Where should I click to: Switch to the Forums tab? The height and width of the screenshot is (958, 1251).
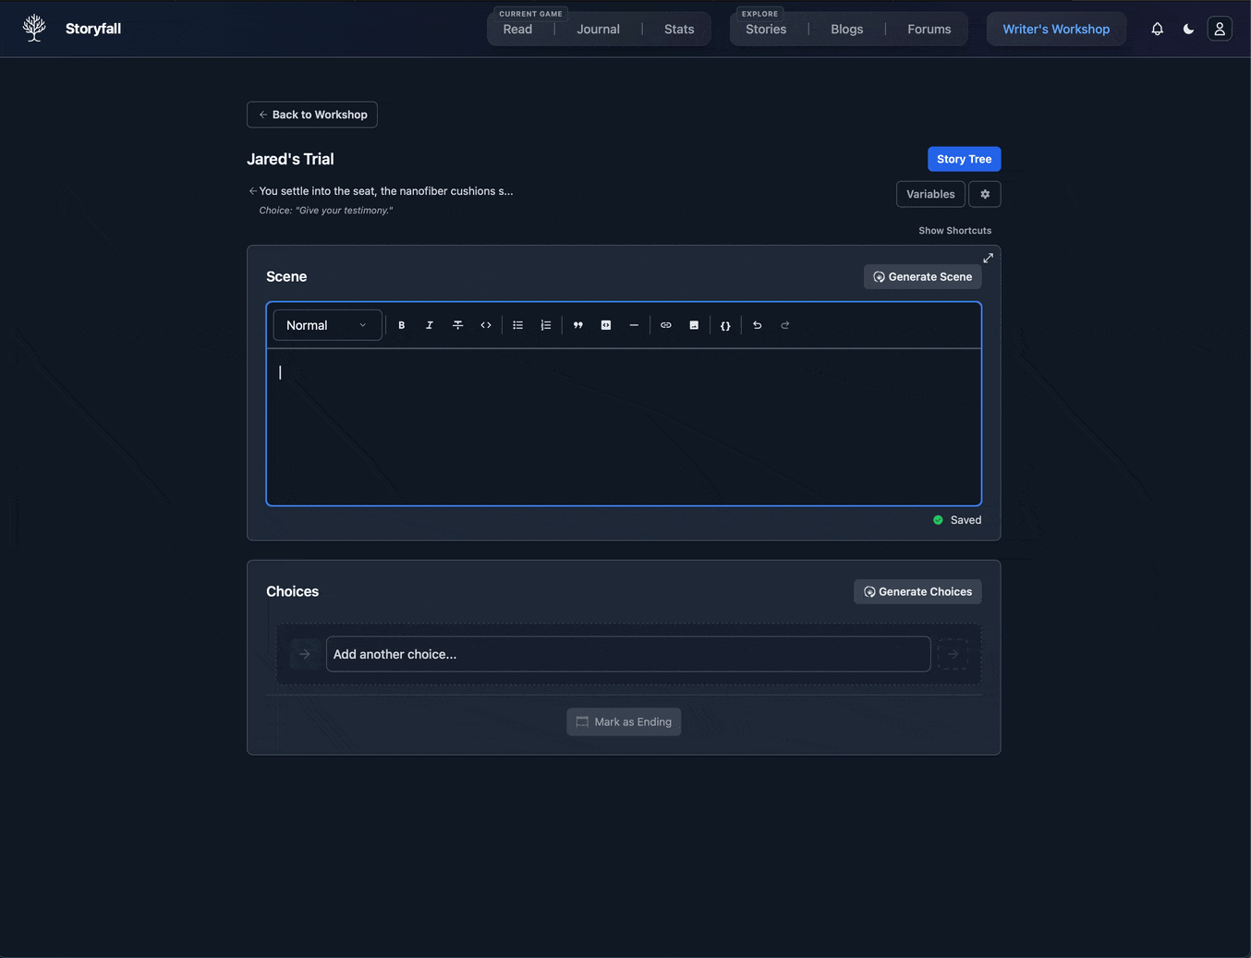click(929, 30)
